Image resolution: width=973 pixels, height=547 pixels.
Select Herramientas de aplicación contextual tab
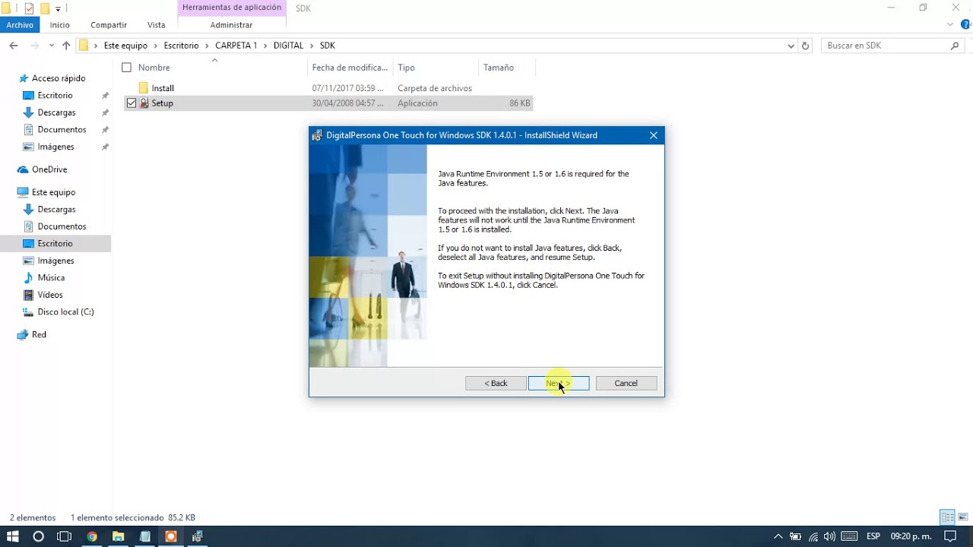pos(232,8)
